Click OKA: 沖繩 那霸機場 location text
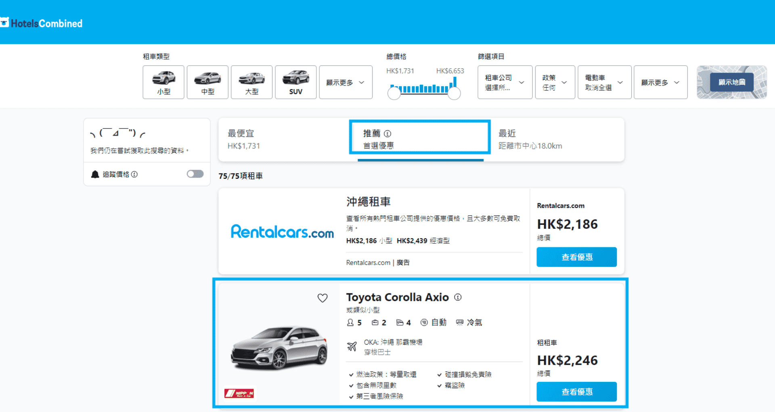This screenshot has height=412, width=775. (x=393, y=342)
